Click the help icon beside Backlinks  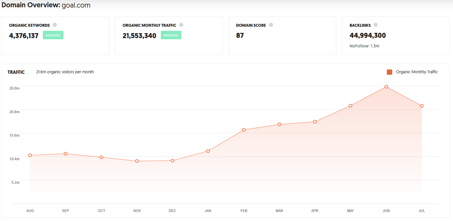(376, 25)
